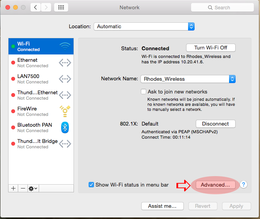Click the 'Connect Time: 00:11:14' text

(x=166, y=137)
